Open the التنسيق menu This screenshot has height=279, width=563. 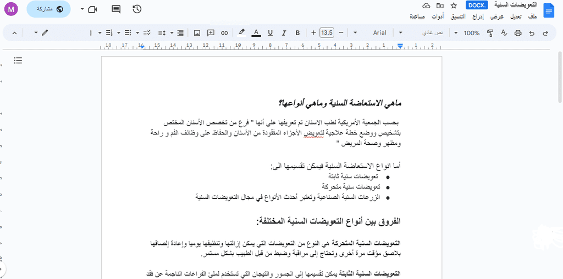coord(458,17)
